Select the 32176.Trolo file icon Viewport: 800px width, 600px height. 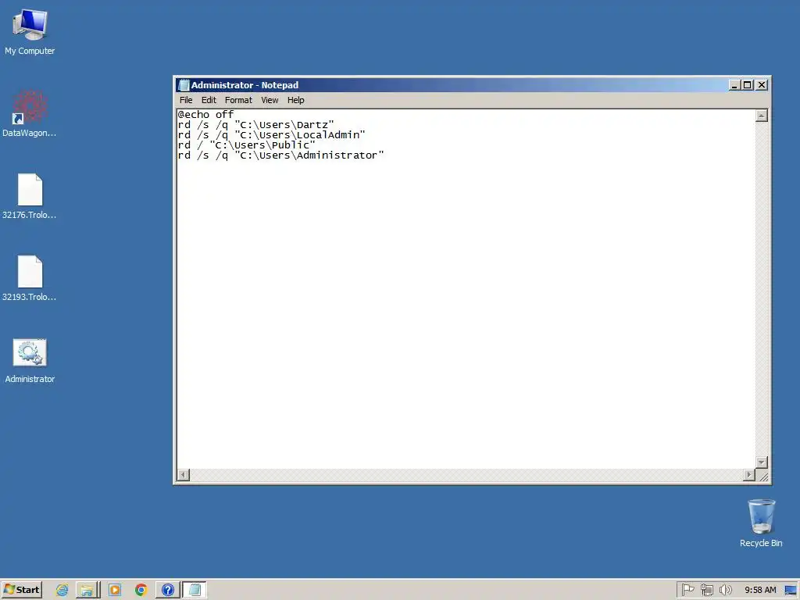pos(30,196)
